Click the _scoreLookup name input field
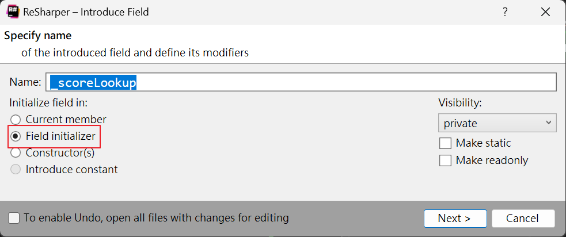This screenshot has width=566, height=237. [301, 82]
